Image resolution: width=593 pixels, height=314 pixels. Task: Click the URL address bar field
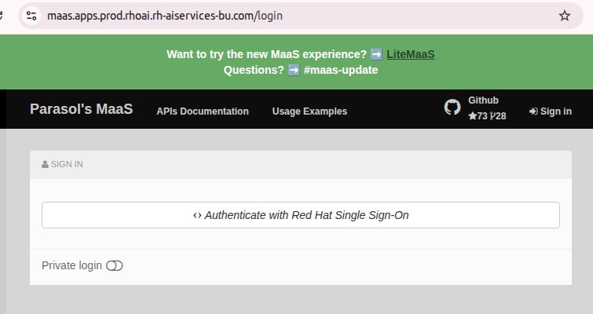(301, 16)
